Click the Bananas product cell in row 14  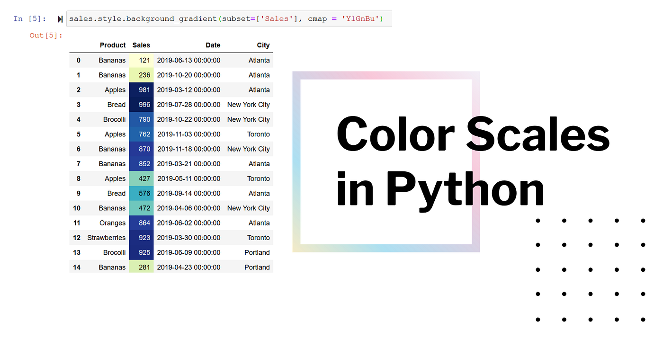(112, 267)
